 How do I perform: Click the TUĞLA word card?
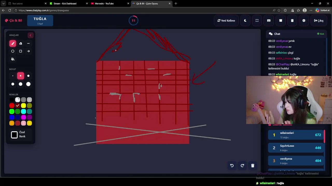(40, 21)
